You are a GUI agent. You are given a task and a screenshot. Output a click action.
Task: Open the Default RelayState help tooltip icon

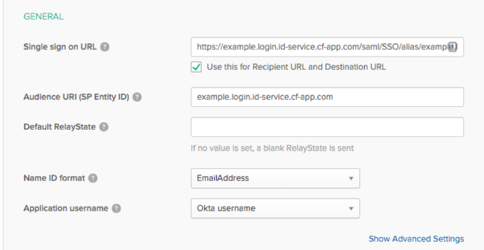tap(104, 127)
